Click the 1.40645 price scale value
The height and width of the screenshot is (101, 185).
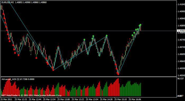[x=181, y=61]
